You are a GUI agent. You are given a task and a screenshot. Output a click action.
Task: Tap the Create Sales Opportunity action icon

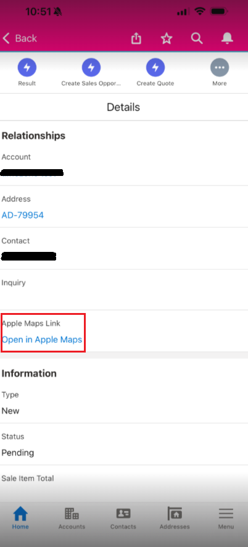point(91,67)
